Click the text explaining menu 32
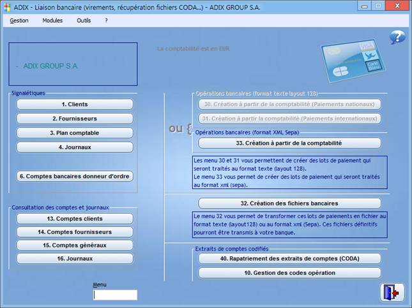The height and width of the screenshot is (308, 412). tap(289, 224)
